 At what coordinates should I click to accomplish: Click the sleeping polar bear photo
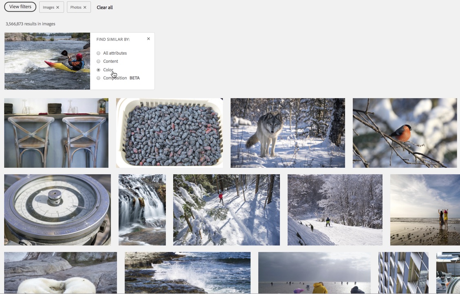pyautogui.click(x=60, y=273)
